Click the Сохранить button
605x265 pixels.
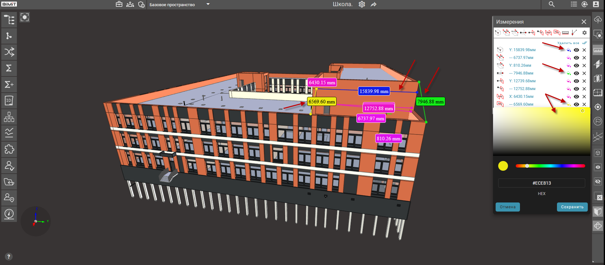click(572, 207)
